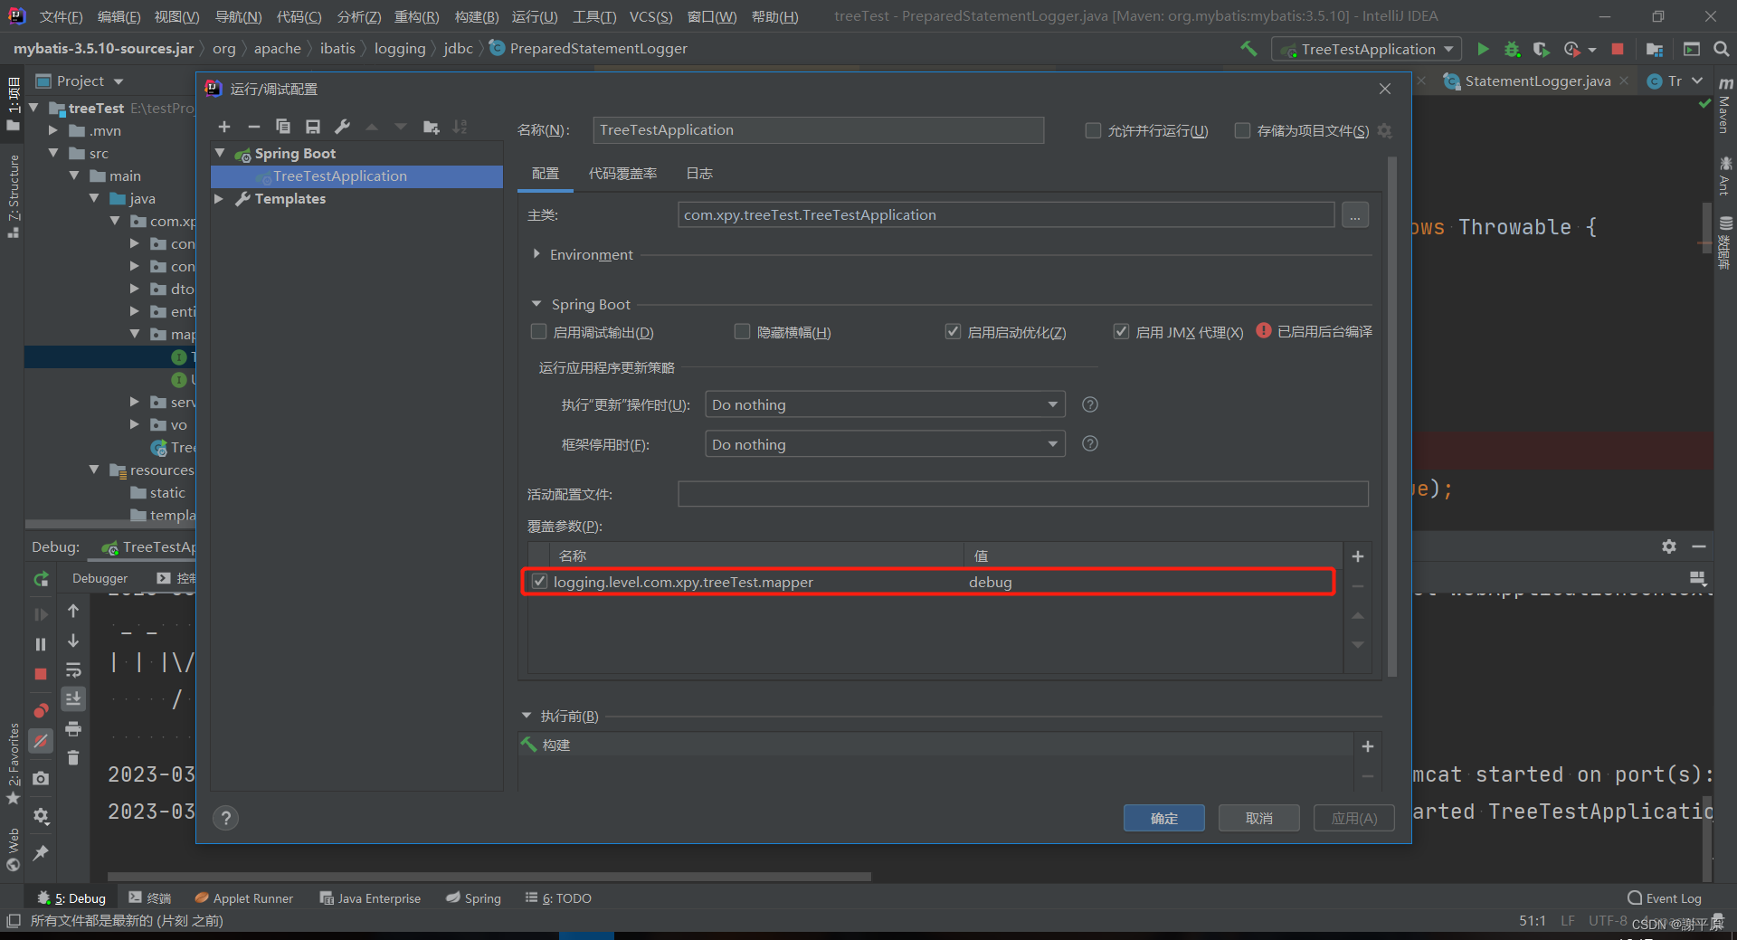Open Event Log in status bar
1737x940 pixels.
tap(1665, 897)
